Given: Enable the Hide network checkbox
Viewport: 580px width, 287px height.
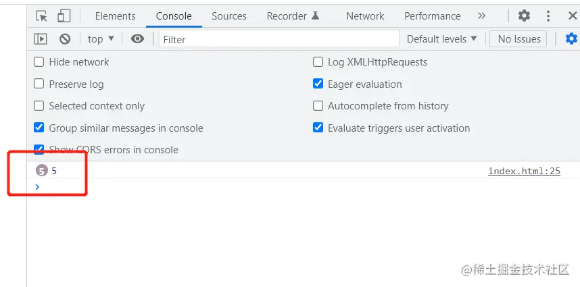Looking at the screenshot, I should [39, 62].
